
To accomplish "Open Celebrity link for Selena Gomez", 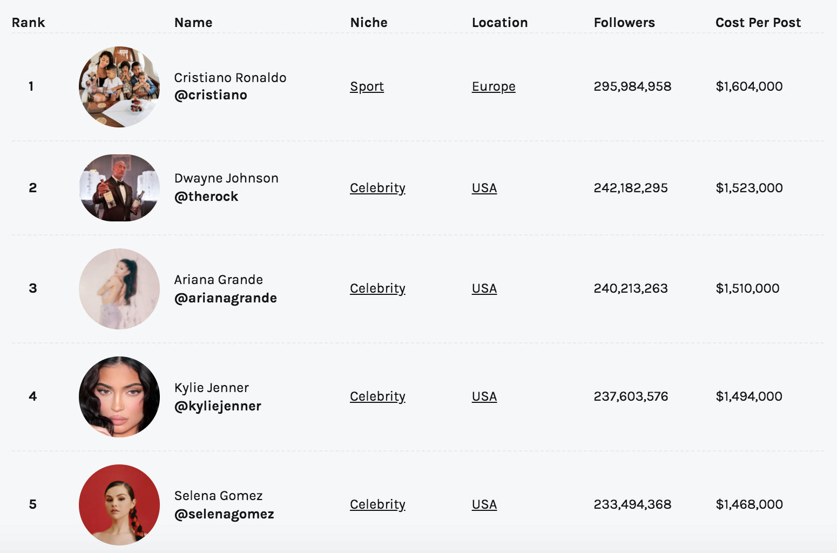I will pyautogui.click(x=377, y=504).
